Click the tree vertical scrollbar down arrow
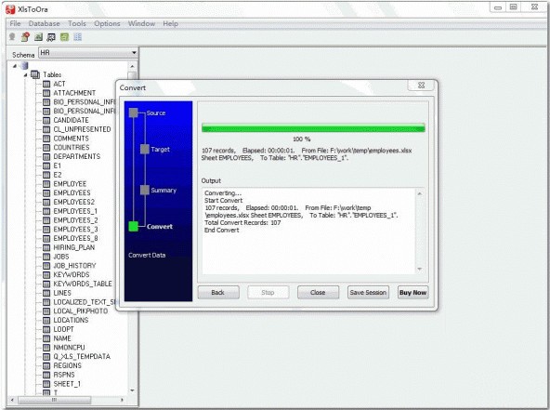 [x=132, y=390]
